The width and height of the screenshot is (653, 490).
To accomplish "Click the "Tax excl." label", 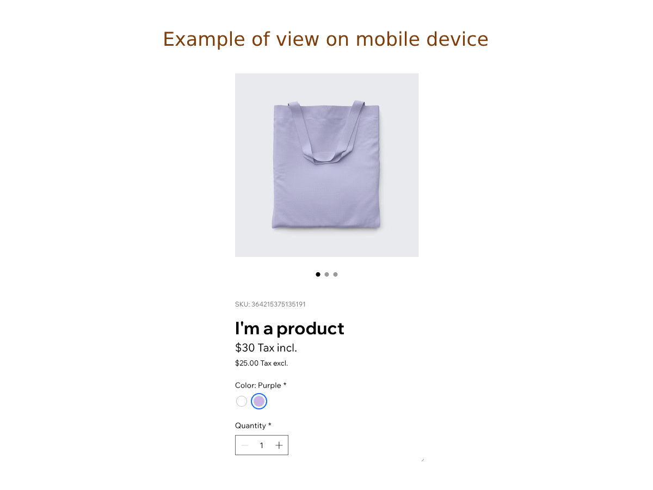I will pyautogui.click(x=274, y=363).
